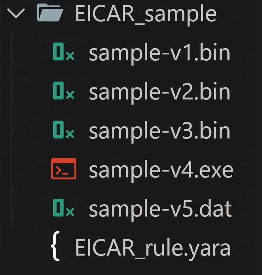Open the file with the .dat extension
Screen dimensions: 262x275
(160, 209)
